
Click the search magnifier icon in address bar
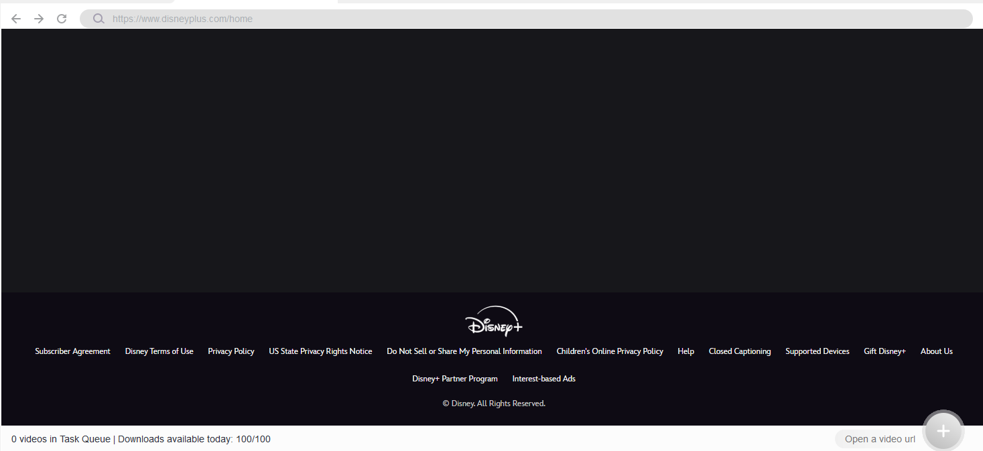coord(99,19)
